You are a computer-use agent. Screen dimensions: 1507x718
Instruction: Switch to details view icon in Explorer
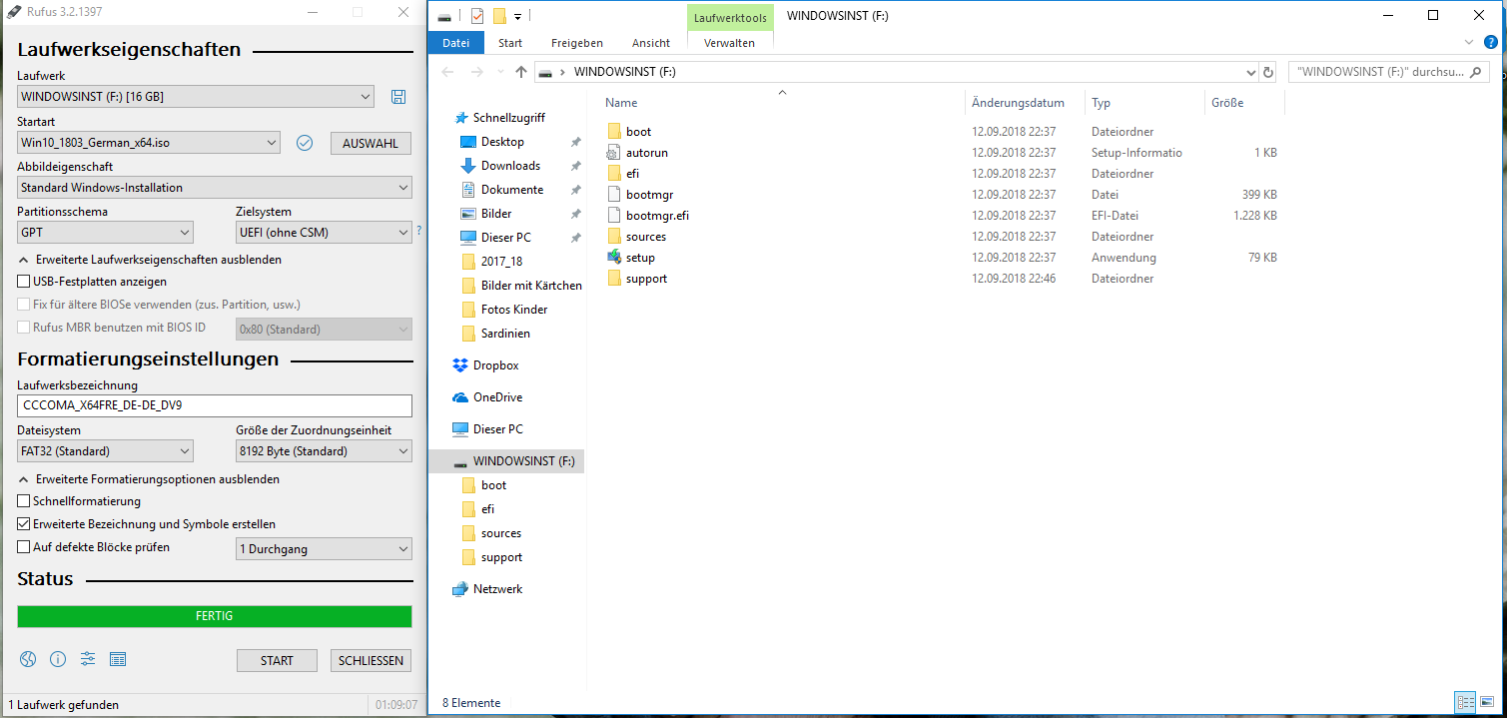coord(1465,702)
